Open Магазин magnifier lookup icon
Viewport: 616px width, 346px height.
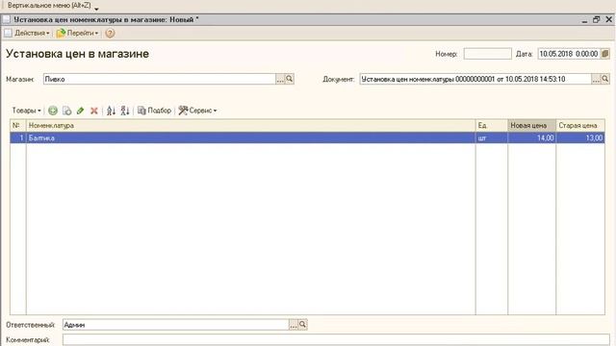pyautogui.click(x=290, y=79)
